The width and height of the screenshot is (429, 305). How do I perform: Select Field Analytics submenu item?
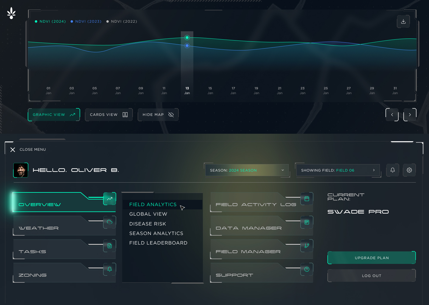tap(162, 204)
